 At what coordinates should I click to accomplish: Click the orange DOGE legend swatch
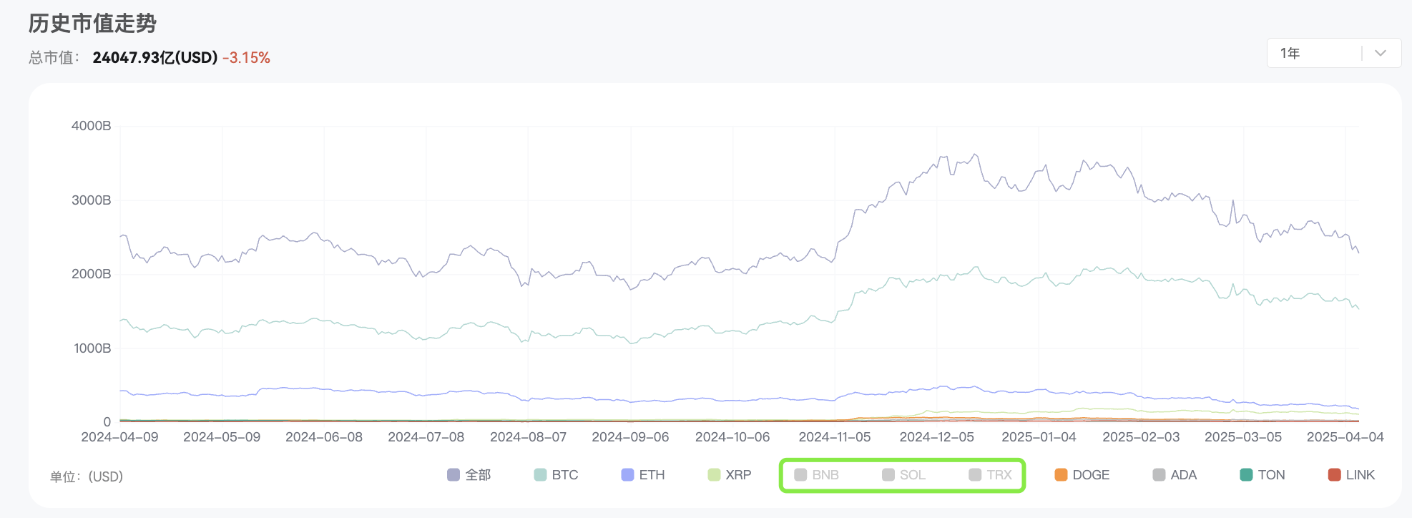(1061, 475)
